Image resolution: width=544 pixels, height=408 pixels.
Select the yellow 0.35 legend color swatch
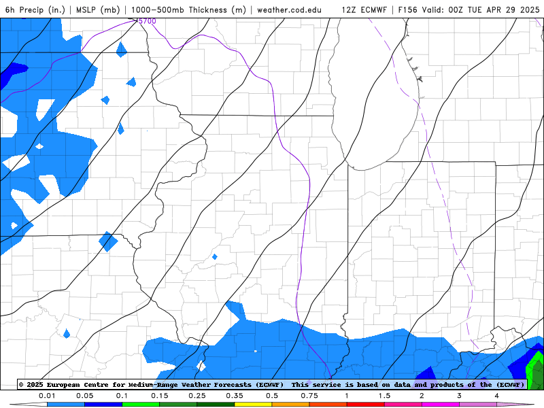[253, 405]
